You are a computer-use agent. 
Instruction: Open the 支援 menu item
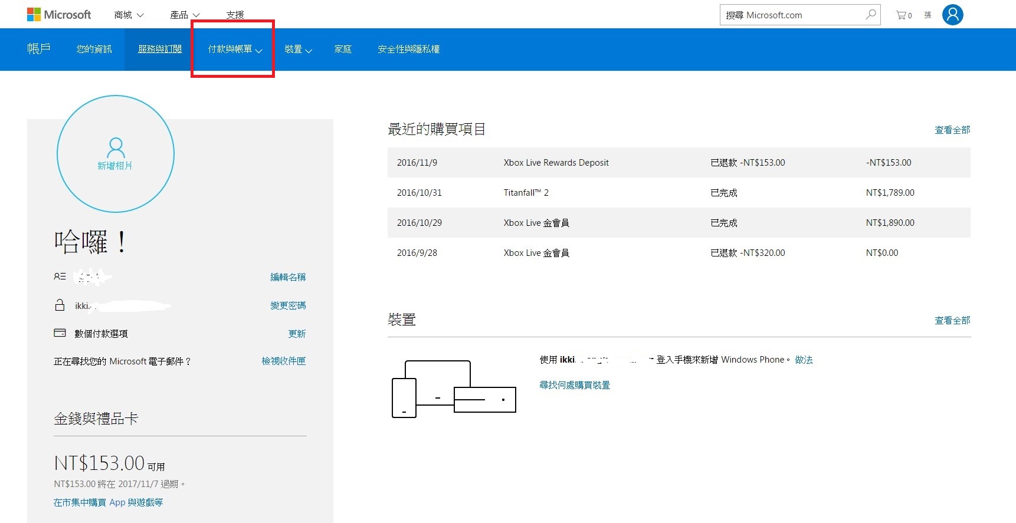[235, 15]
